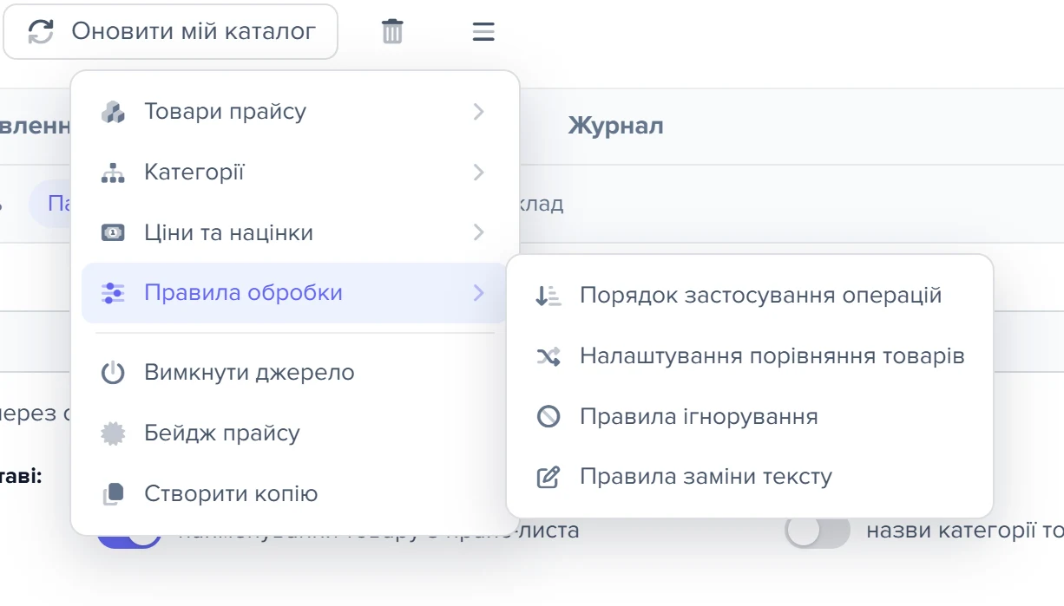
Task: Click the sliders icon beside Правила обробки
Action: click(114, 293)
